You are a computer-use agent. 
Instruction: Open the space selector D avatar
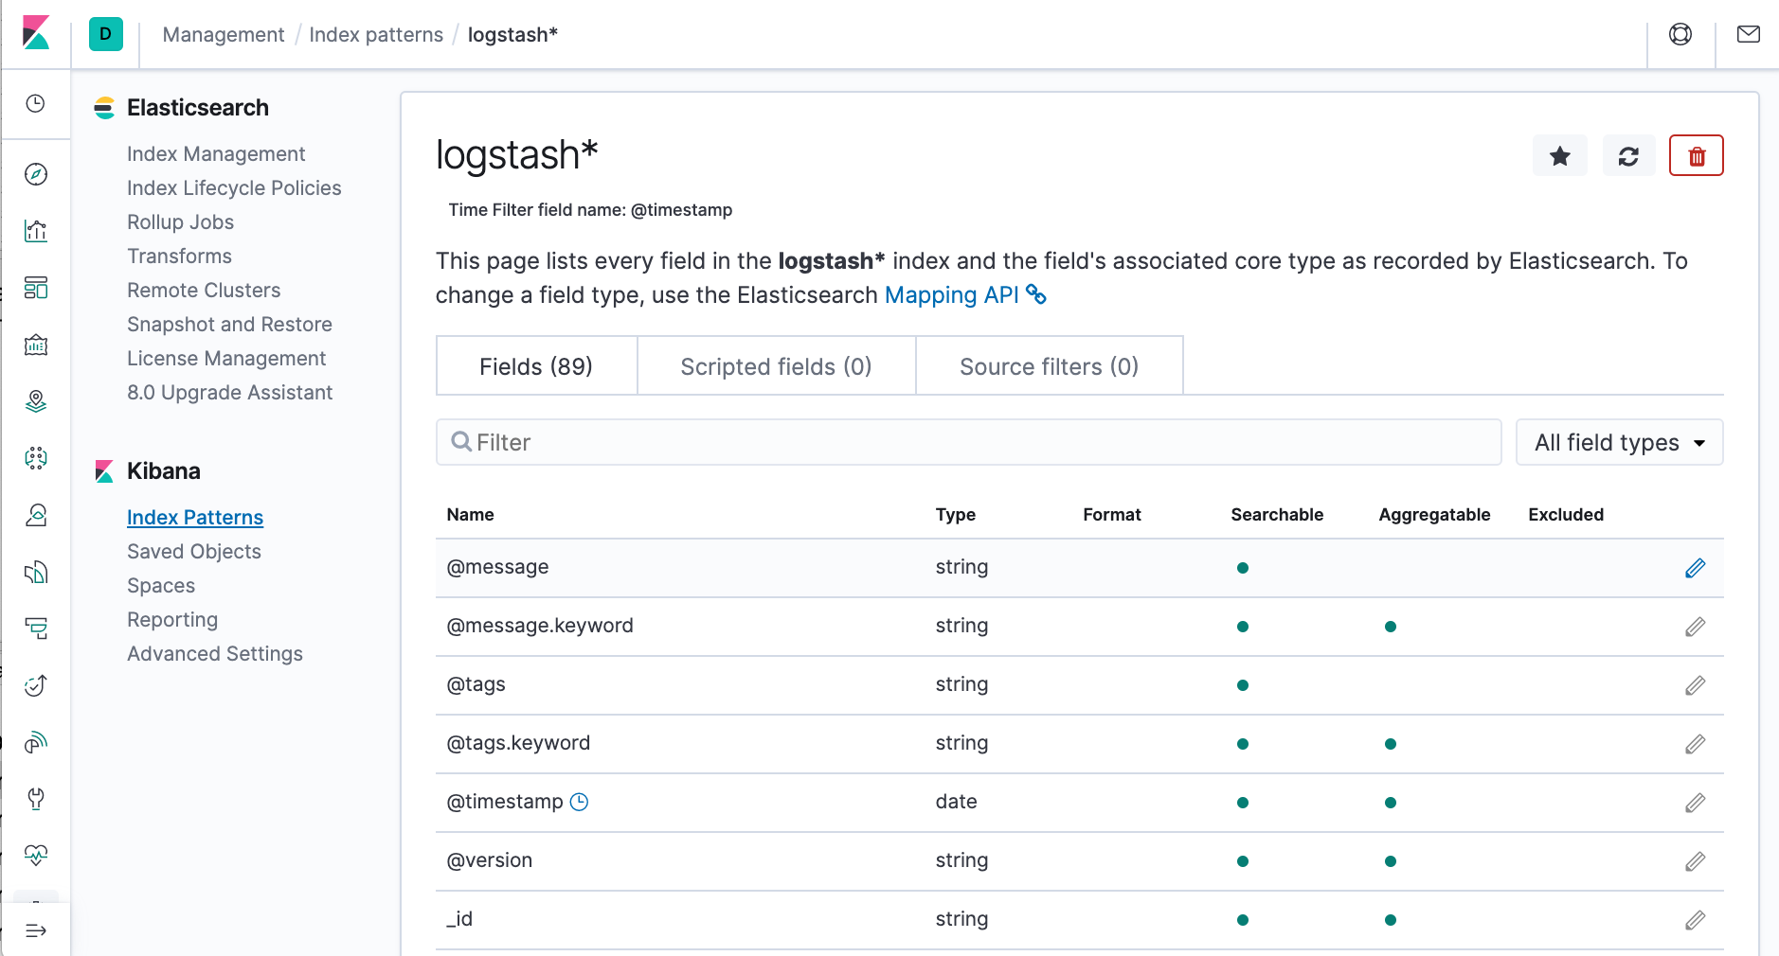point(106,34)
